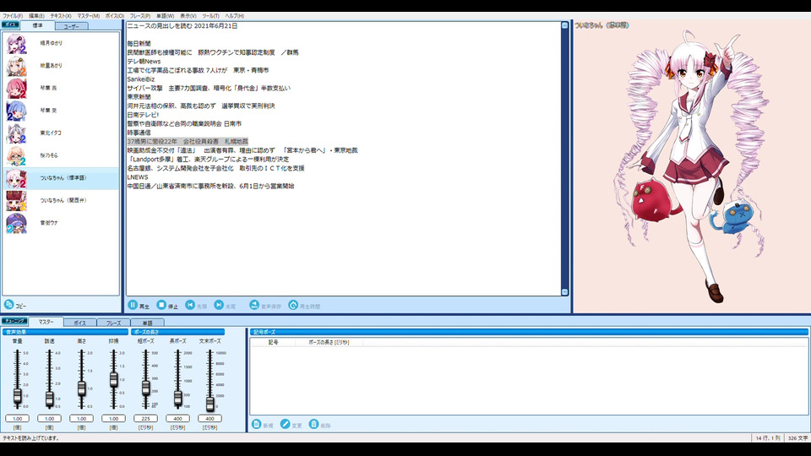Click the 'SankeiBiz' line in the editor

pos(141,79)
